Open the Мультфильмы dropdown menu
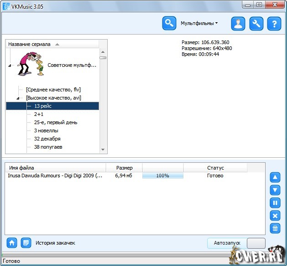This screenshot has width=287, height=266. 199,23
